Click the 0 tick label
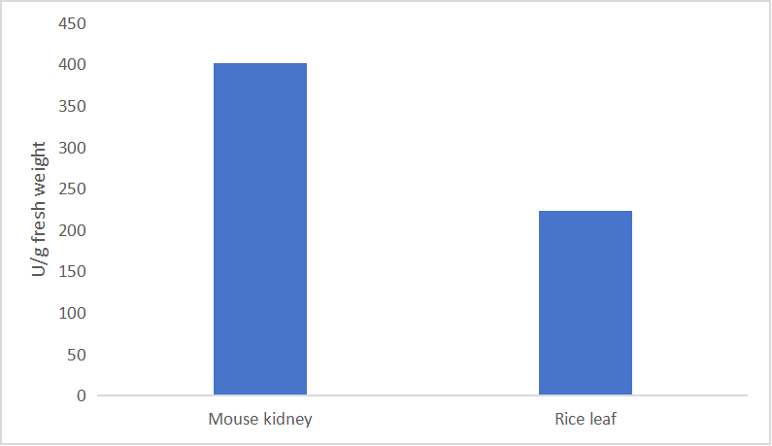Viewport: 772px width, 446px height. (81, 395)
